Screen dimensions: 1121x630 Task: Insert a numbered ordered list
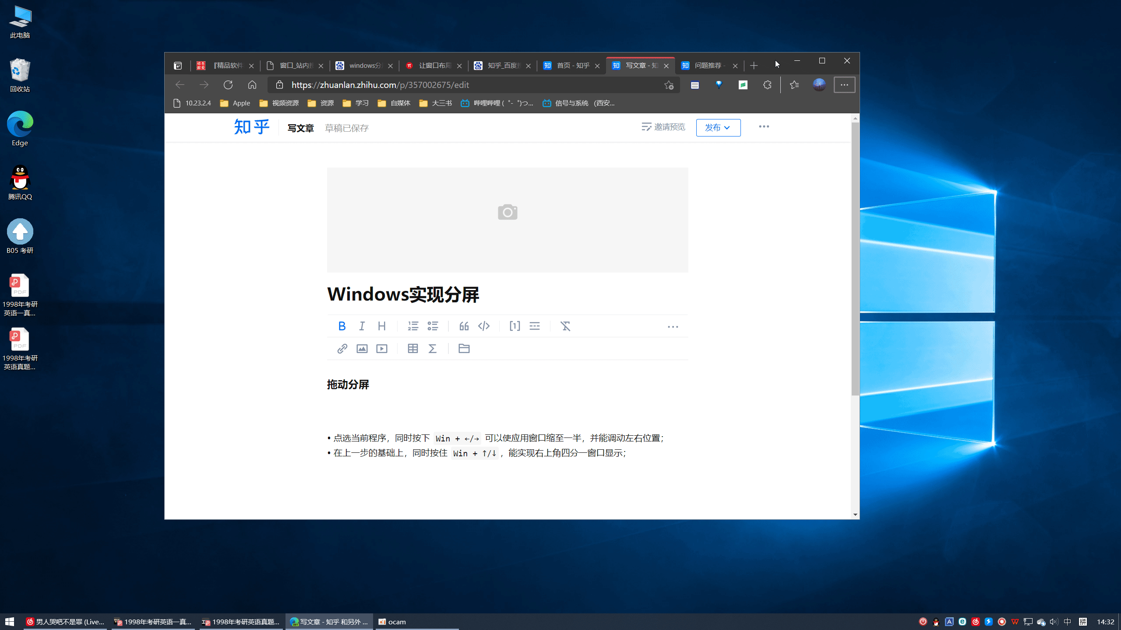pyautogui.click(x=413, y=326)
